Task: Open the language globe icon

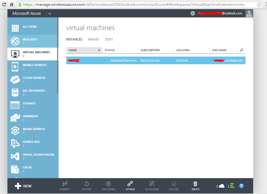Action: (193, 13)
